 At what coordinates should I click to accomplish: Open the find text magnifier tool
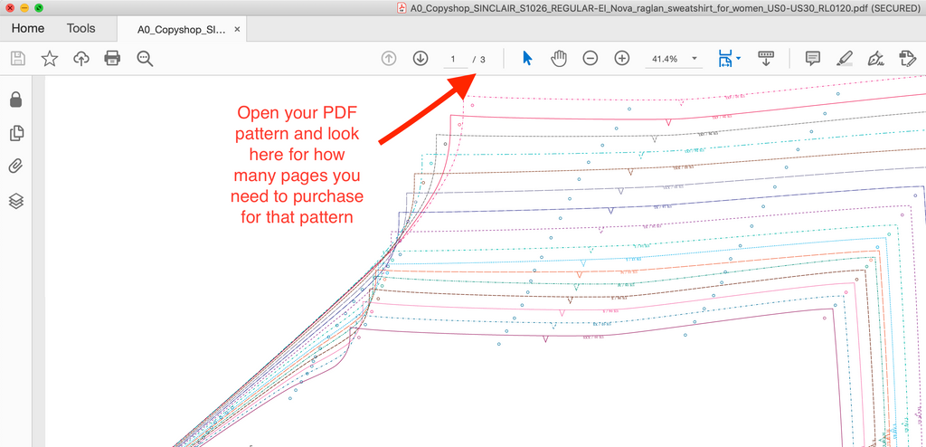(145, 59)
